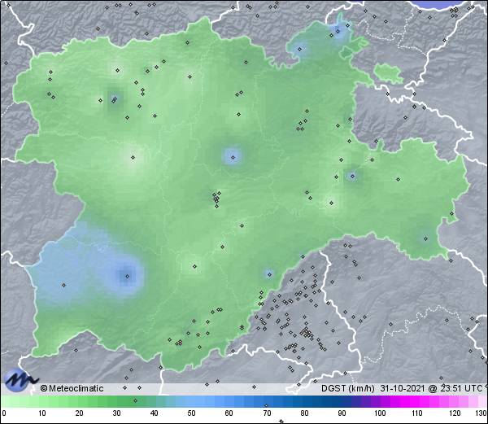Click the scale label 60
The height and width of the screenshot is (424, 488).
point(229,413)
